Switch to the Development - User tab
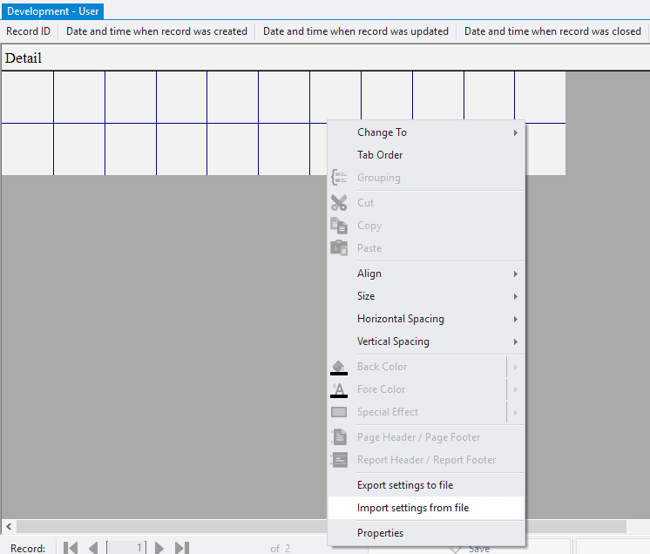Screen dimensions: 650x554 [52, 11]
